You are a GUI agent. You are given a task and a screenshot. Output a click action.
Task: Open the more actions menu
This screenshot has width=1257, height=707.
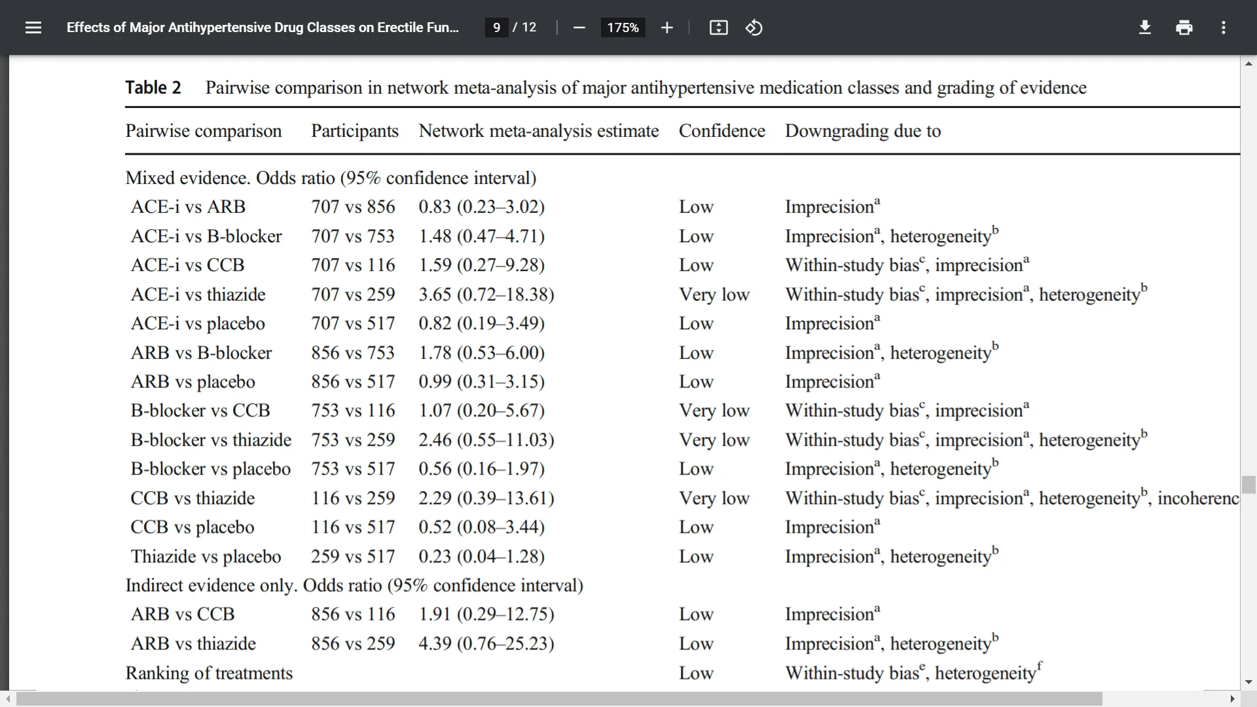coord(1224,27)
